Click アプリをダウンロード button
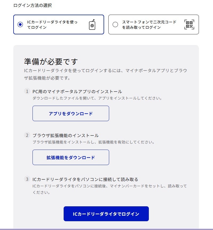The width and height of the screenshot is (213, 230). 71,113
